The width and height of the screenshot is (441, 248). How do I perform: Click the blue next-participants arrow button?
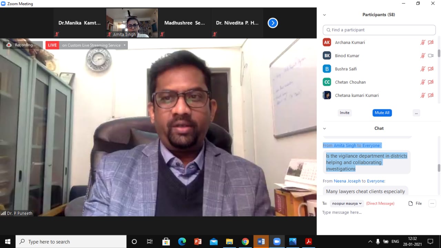(273, 23)
